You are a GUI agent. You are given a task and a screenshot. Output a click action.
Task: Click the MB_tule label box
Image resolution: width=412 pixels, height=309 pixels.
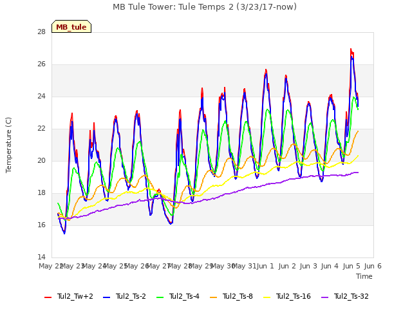(71, 26)
